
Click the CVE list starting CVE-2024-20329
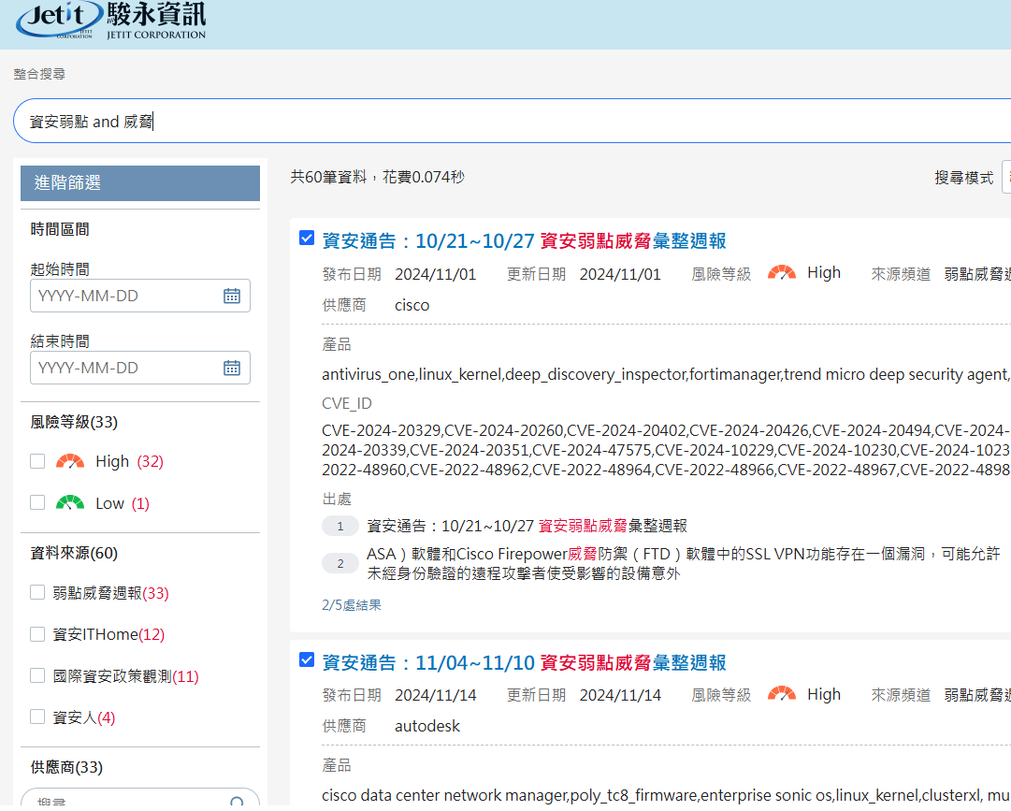point(666,450)
